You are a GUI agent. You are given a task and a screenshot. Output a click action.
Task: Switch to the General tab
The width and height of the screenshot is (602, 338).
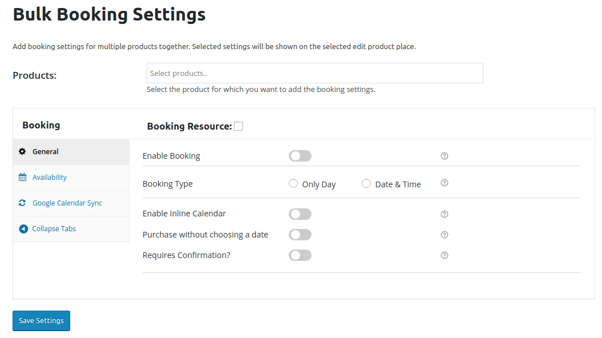pos(71,152)
